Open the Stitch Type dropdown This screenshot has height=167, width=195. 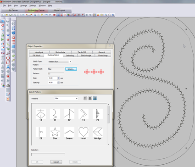(71, 61)
